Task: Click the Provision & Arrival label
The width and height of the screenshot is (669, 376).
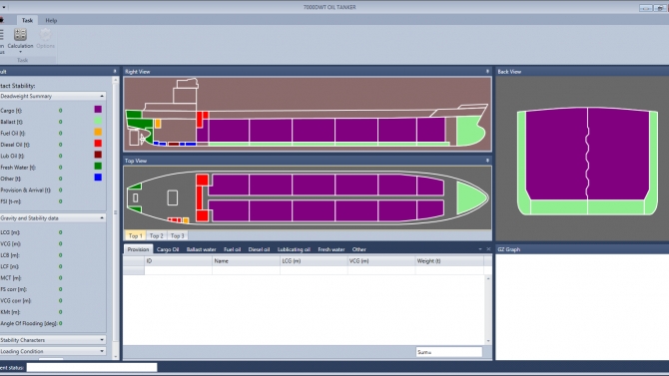Action: (25, 190)
